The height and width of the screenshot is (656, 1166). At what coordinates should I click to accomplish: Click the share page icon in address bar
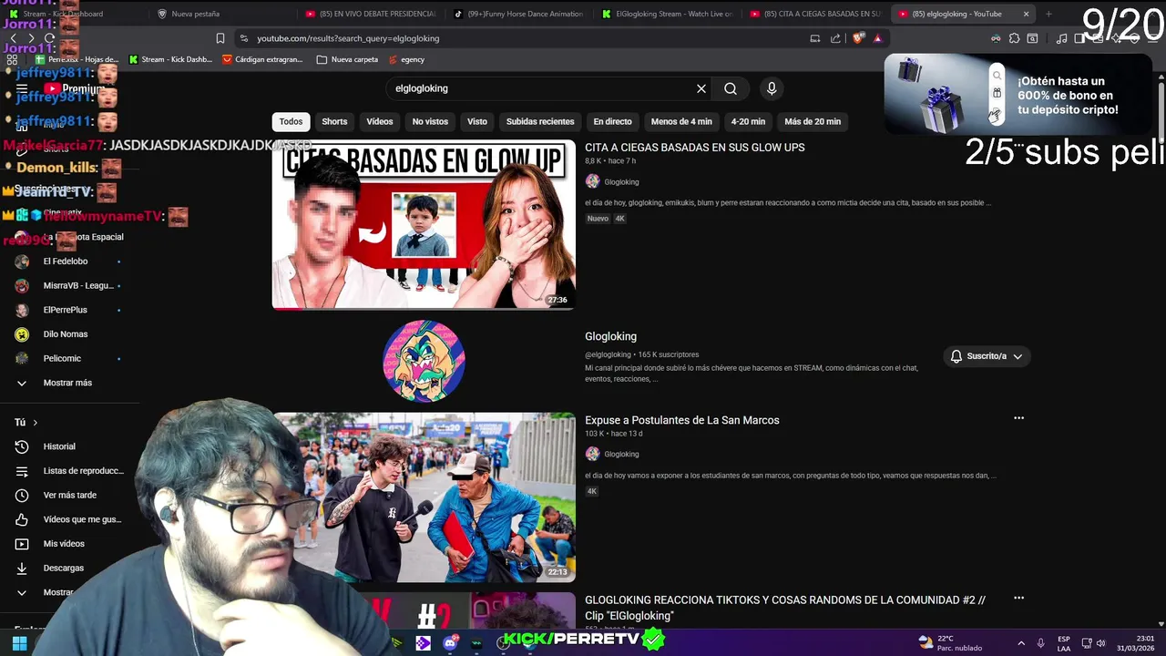click(835, 38)
